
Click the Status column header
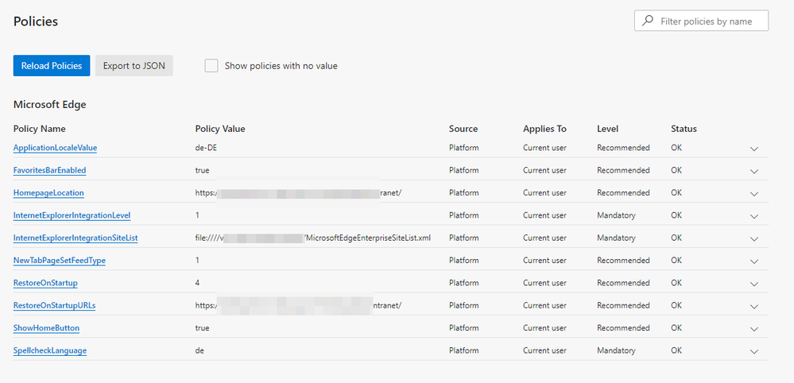pos(684,129)
